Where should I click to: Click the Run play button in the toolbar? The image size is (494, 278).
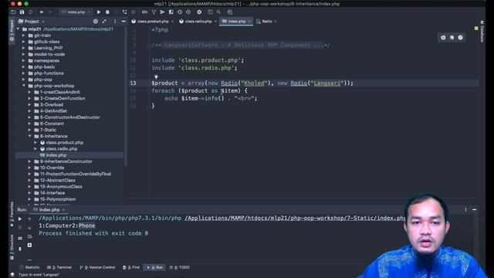tap(99, 12)
